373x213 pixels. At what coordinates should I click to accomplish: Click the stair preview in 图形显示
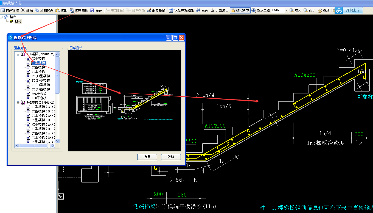pyautogui.click(x=124, y=101)
